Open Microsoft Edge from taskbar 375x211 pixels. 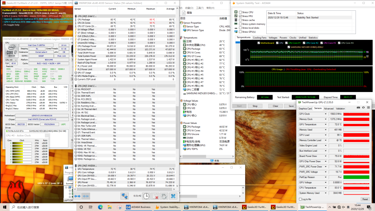point(101,207)
